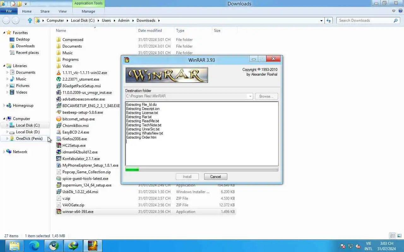This screenshot has height=252, width=404.
Task: Select the beebeep-setup-5.8.6.exe icon
Action: (58, 112)
